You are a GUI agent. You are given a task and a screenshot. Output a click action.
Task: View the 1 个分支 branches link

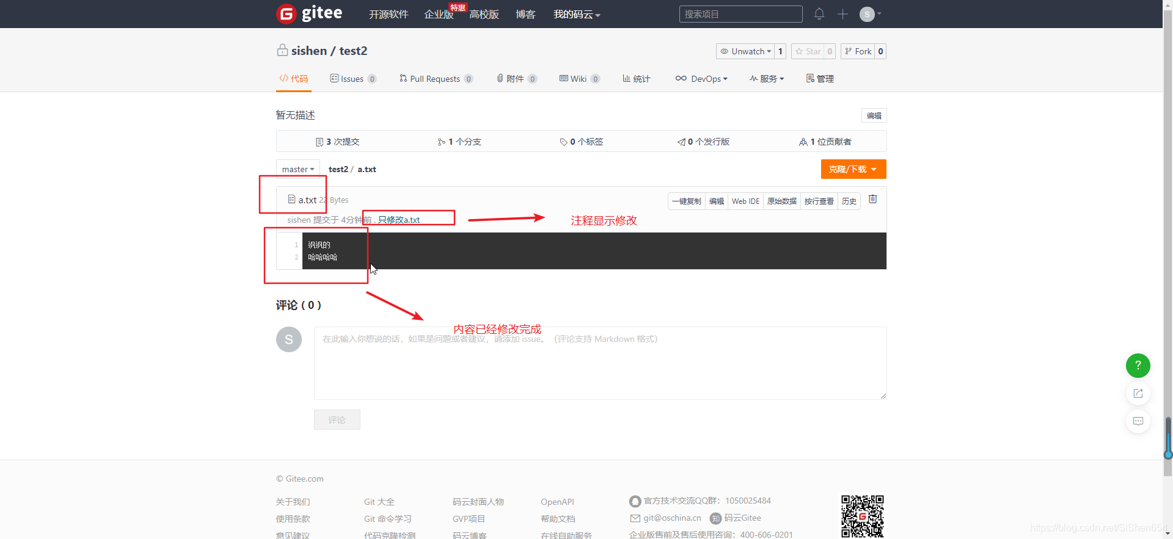459,142
